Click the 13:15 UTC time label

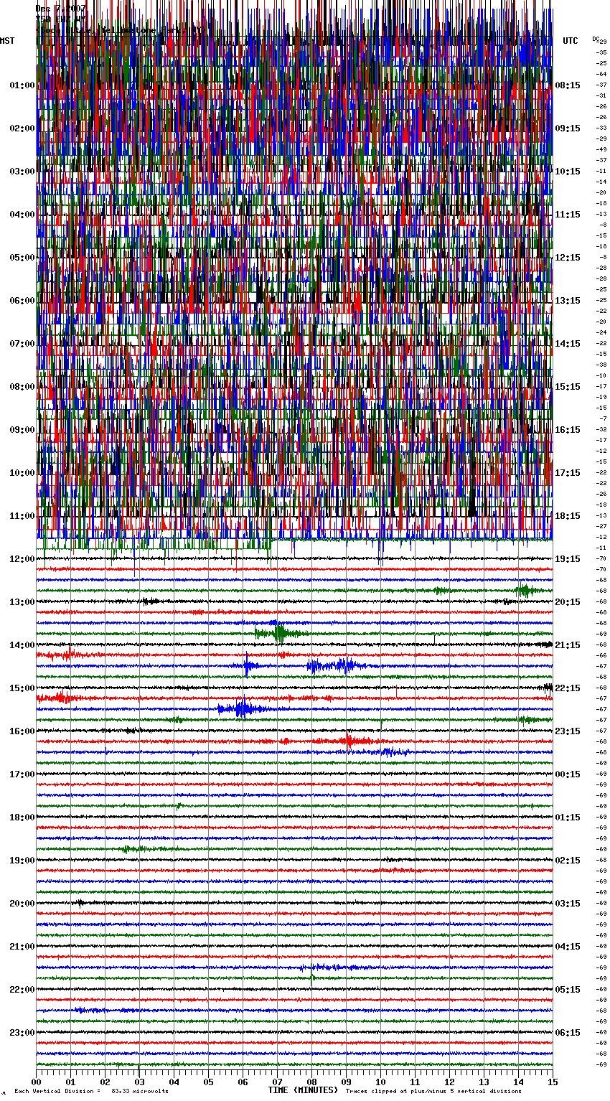[568, 301]
